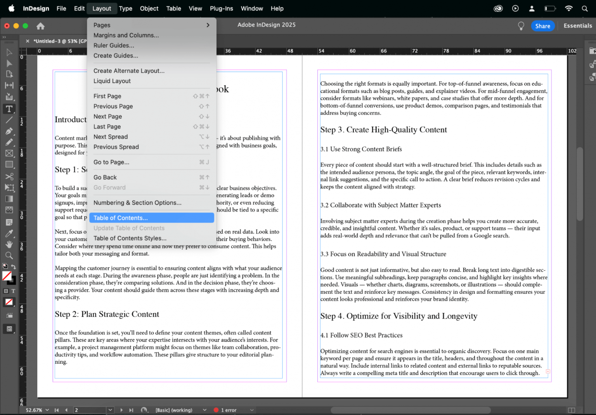The width and height of the screenshot is (596, 415).
Task: Open the page number dropdown arrow
Action: coord(110,410)
